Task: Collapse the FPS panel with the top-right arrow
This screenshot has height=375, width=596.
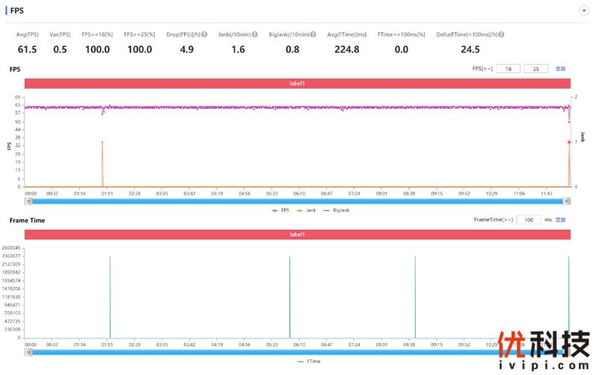Action: [x=583, y=10]
